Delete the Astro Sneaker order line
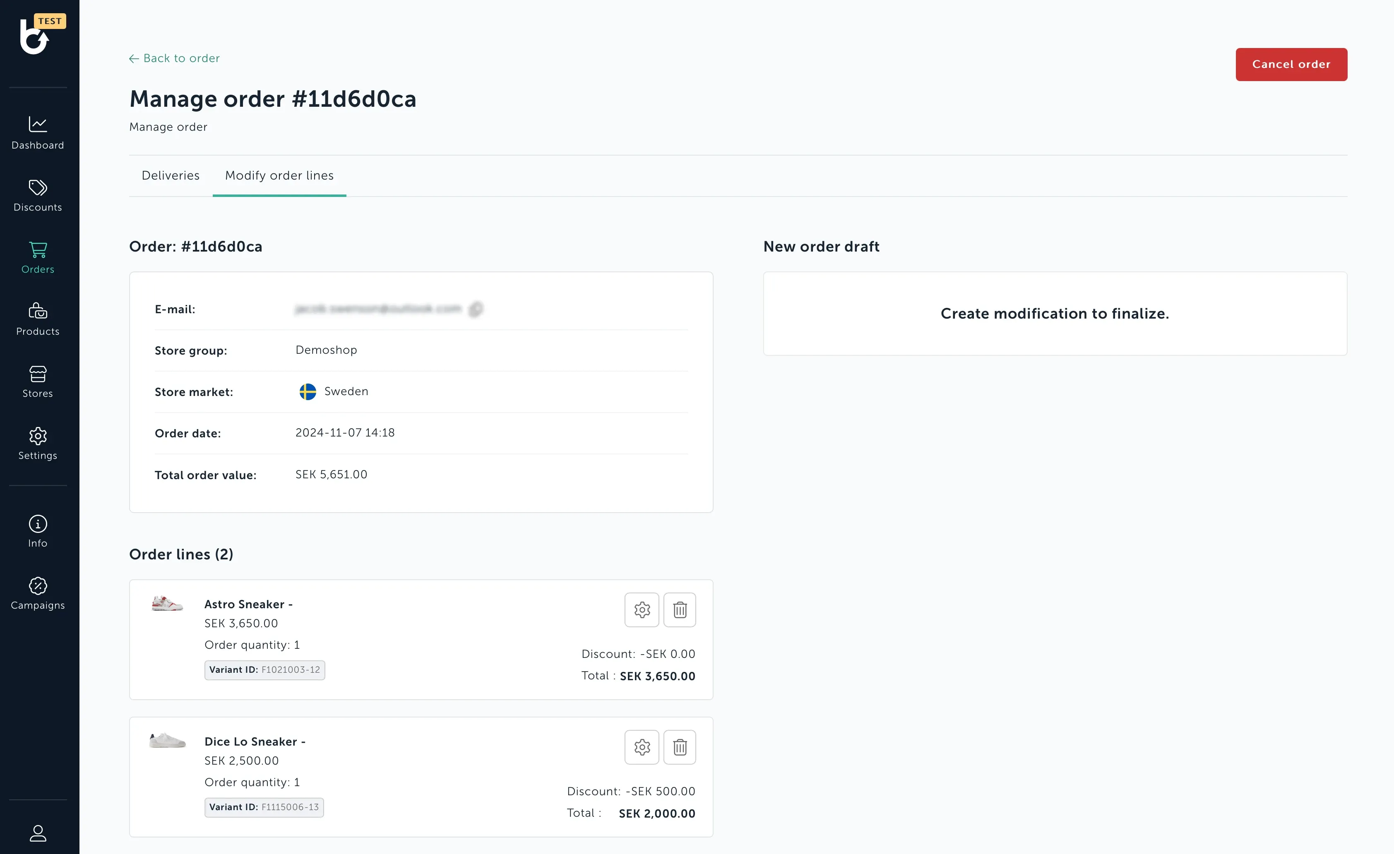 [x=680, y=610]
